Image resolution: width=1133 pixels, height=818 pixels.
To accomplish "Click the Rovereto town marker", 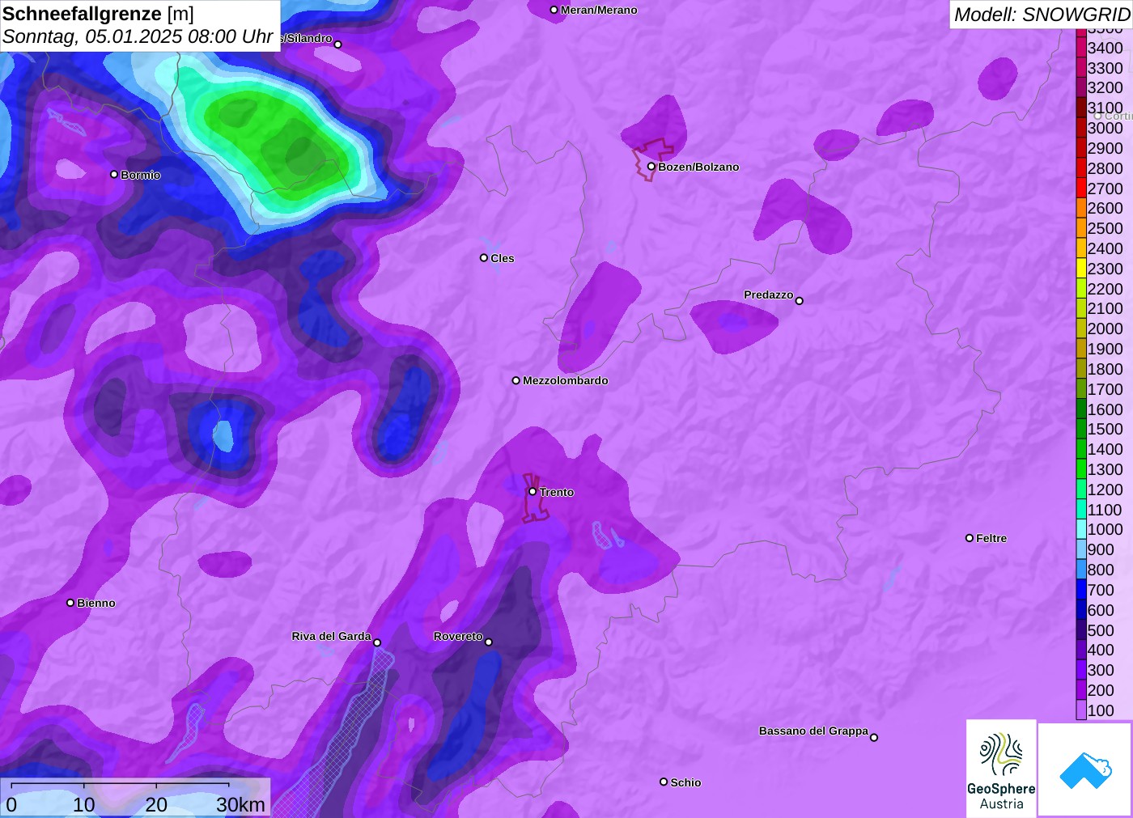I will [489, 642].
